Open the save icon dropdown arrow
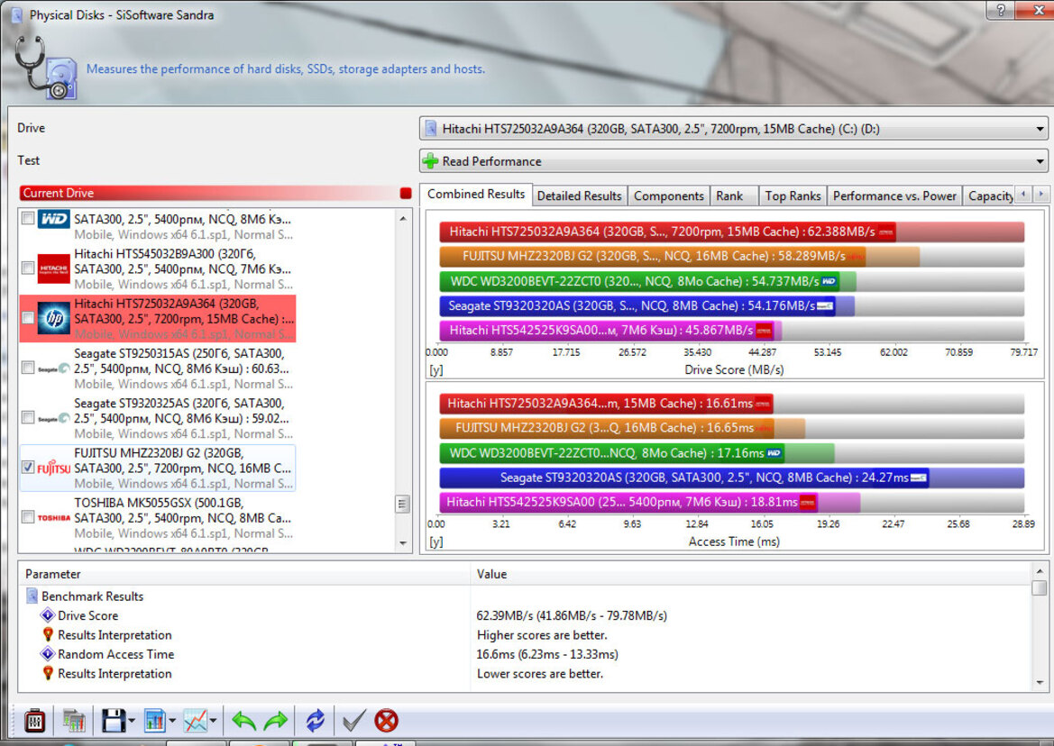Image resolution: width=1054 pixels, height=746 pixels. (x=131, y=721)
